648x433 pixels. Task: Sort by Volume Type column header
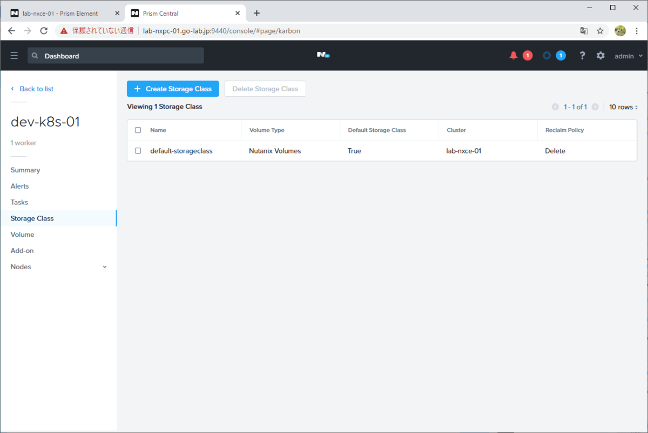click(267, 130)
